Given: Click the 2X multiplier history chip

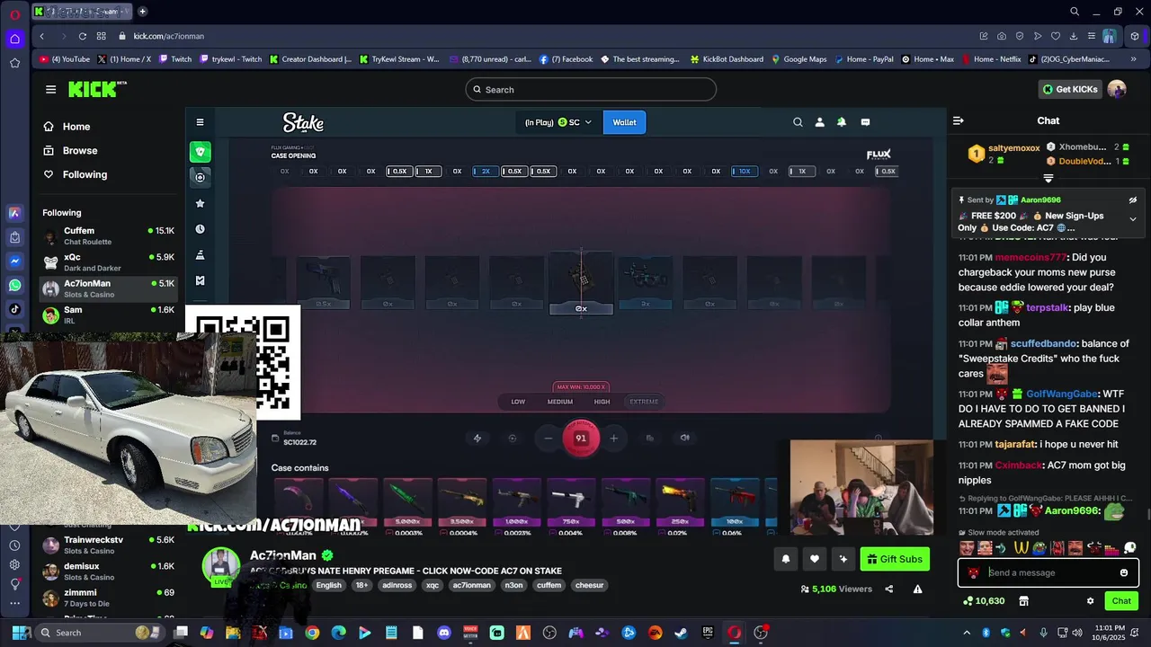Looking at the screenshot, I should click(x=486, y=171).
